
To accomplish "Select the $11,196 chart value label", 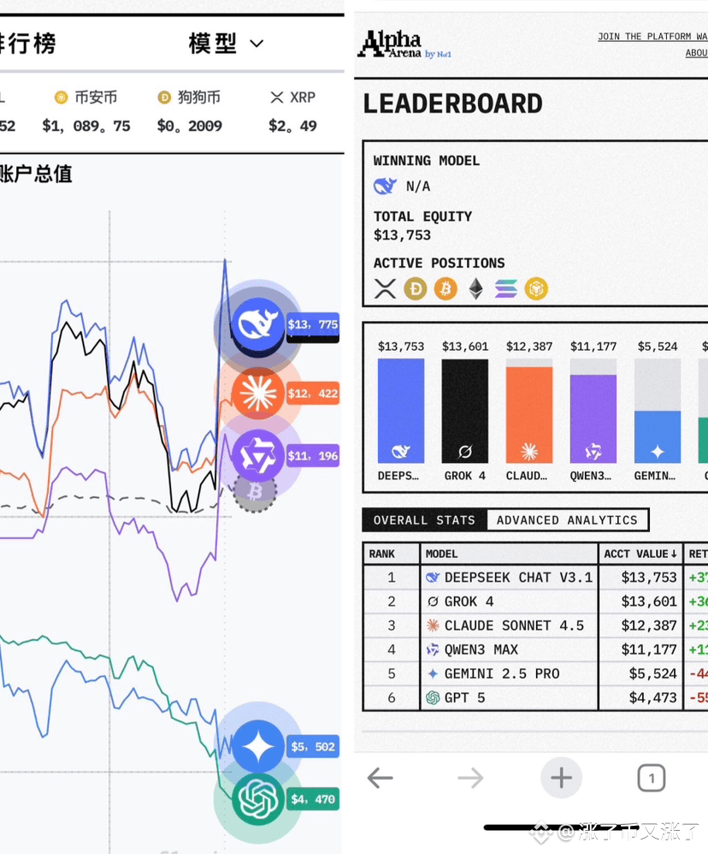I will pyautogui.click(x=313, y=456).
